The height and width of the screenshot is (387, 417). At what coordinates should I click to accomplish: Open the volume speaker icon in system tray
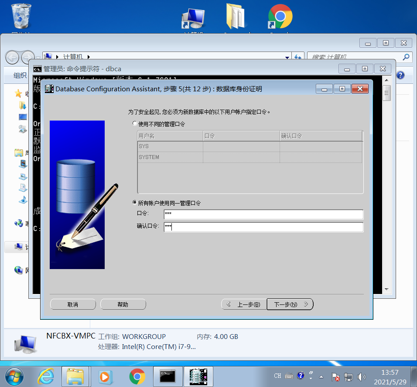click(x=362, y=376)
